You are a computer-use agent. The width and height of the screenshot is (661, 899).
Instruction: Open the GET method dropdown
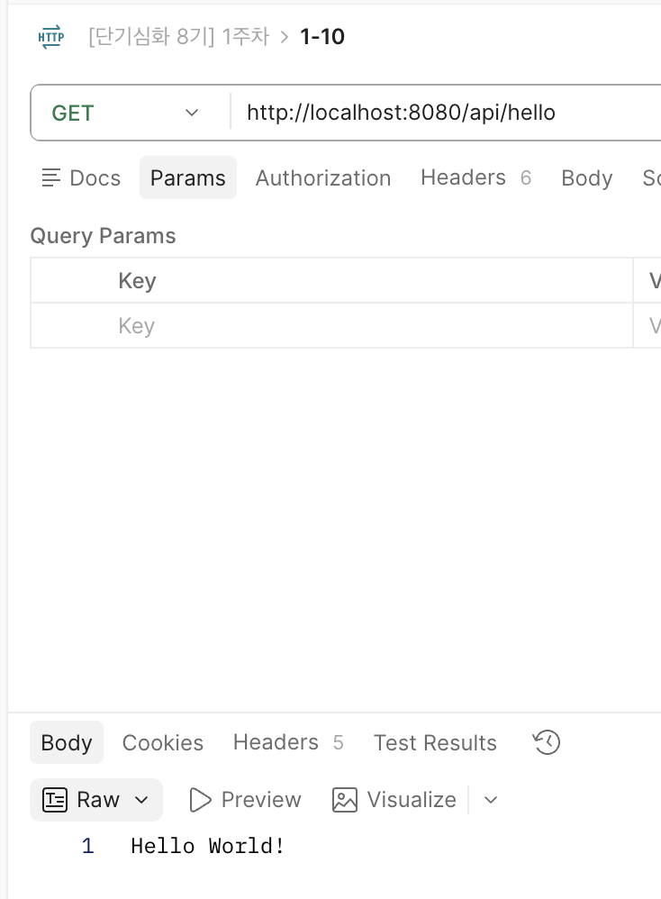131,113
